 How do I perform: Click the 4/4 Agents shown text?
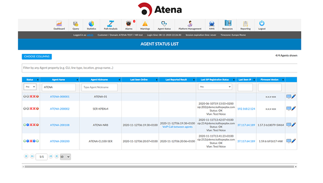coord(286,55)
